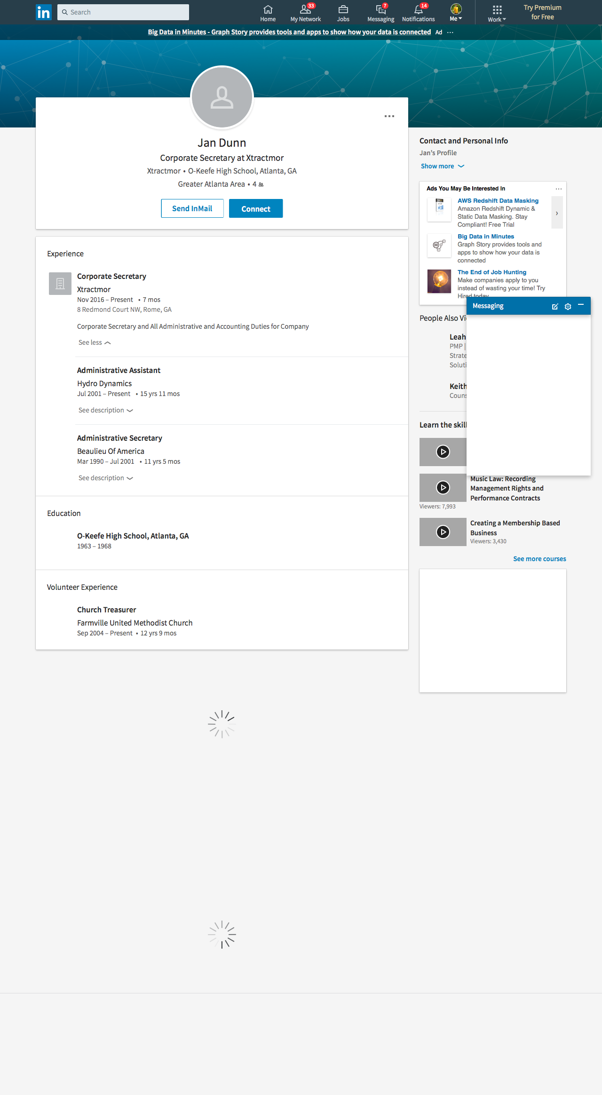Click the LinkedIn logo icon
Screen dimensions: 602x1095
tap(44, 12)
